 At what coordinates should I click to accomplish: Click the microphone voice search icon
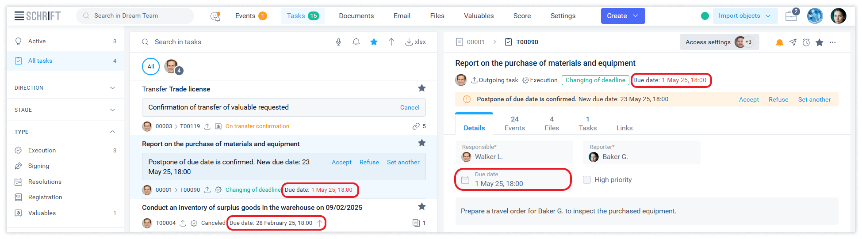[x=338, y=42]
